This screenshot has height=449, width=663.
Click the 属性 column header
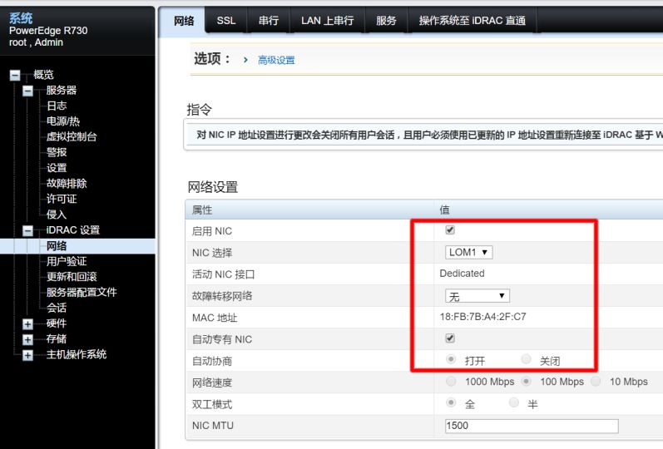pos(202,210)
